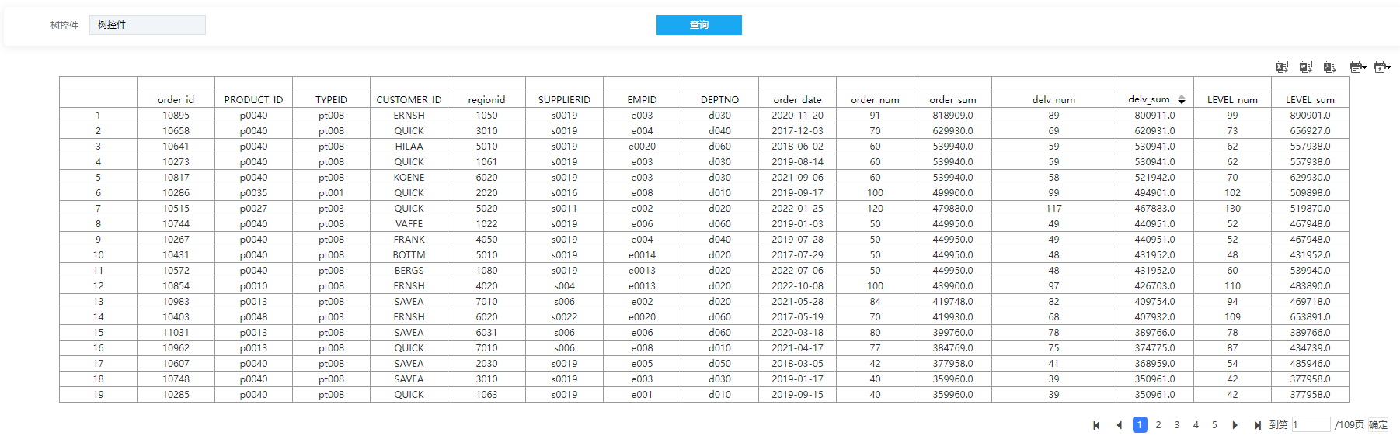Click delv_sum cell 800911.0
This screenshot has width=1400, height=446.
(x=1154, y=116)
